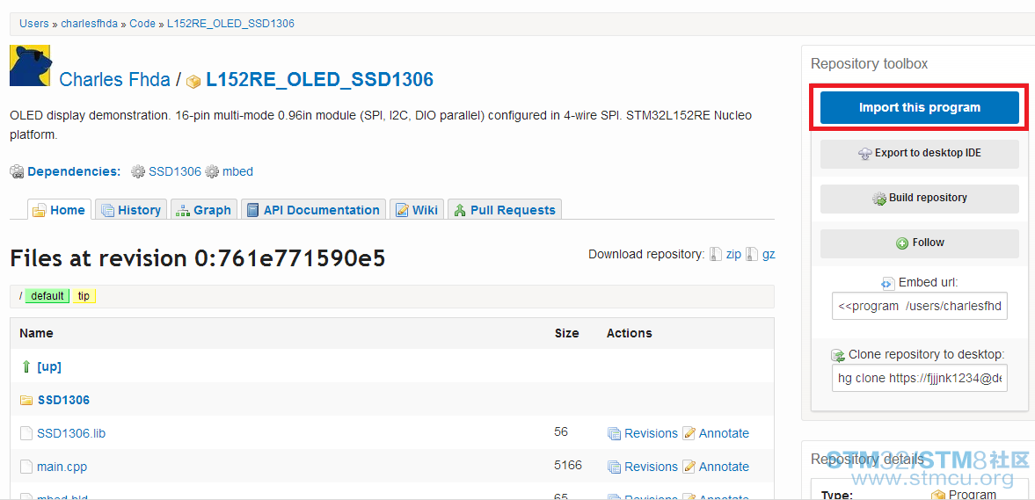
Task: Open the mbed dependency link
Action: (237, 171)
